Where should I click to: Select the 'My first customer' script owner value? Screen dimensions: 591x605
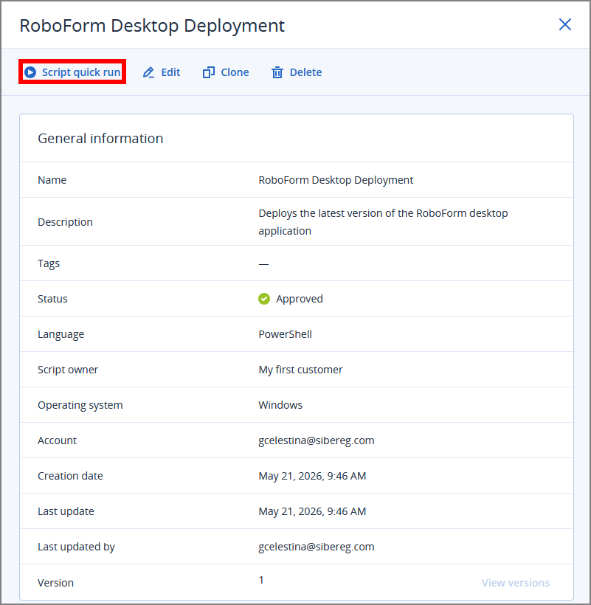tap(300, 370)
